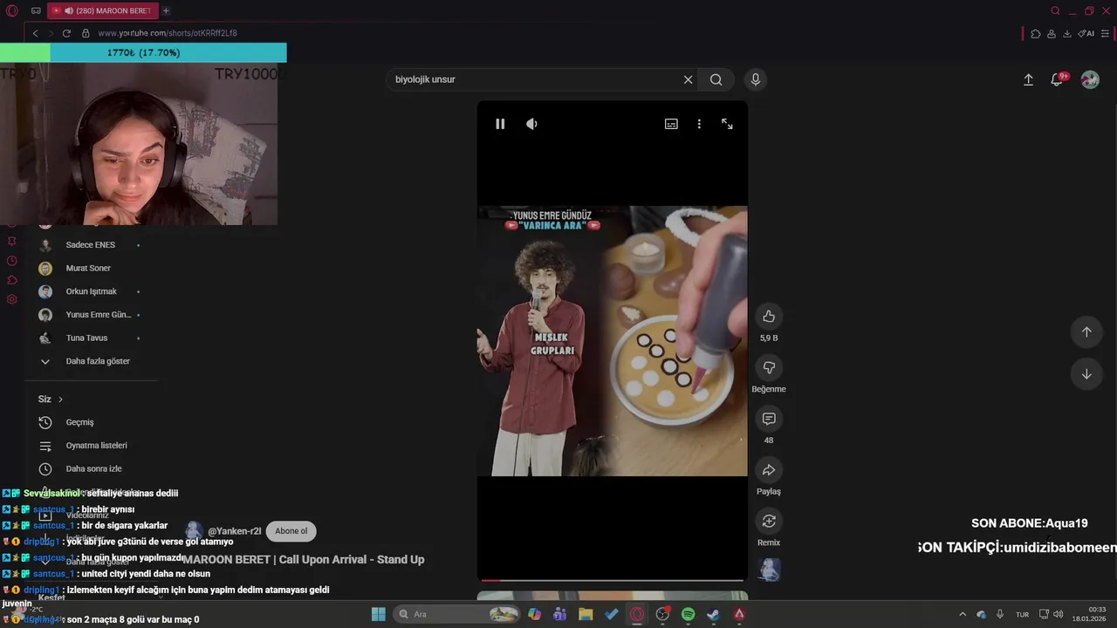The image size is (1117, 628).
Task: Click the address bar URL
Action: [168, 33]
